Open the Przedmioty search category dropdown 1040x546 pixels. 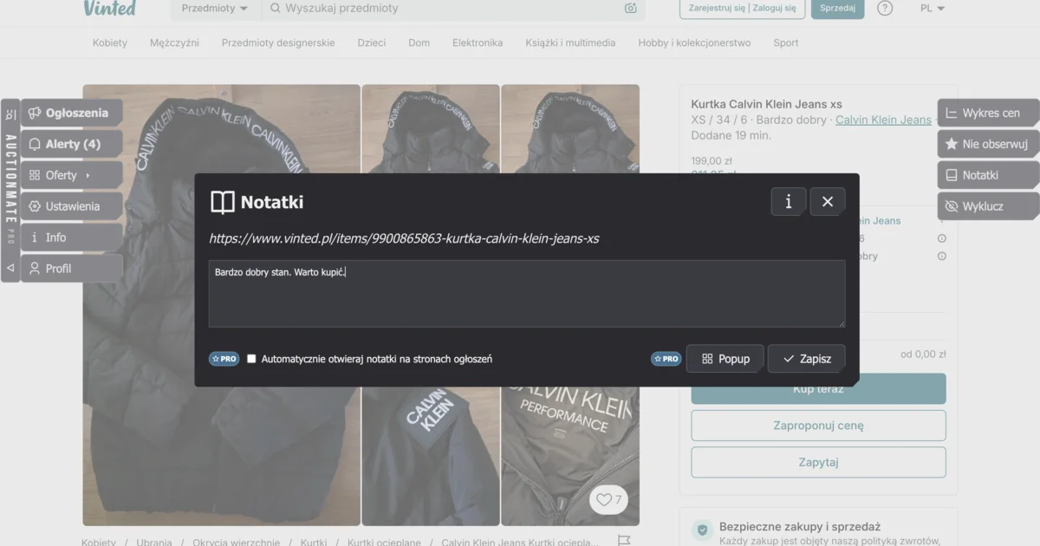coord(214,8)
